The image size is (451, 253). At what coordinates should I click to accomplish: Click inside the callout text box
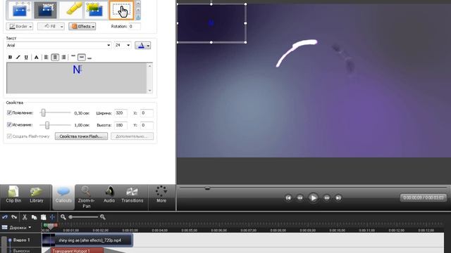[77, 78]
